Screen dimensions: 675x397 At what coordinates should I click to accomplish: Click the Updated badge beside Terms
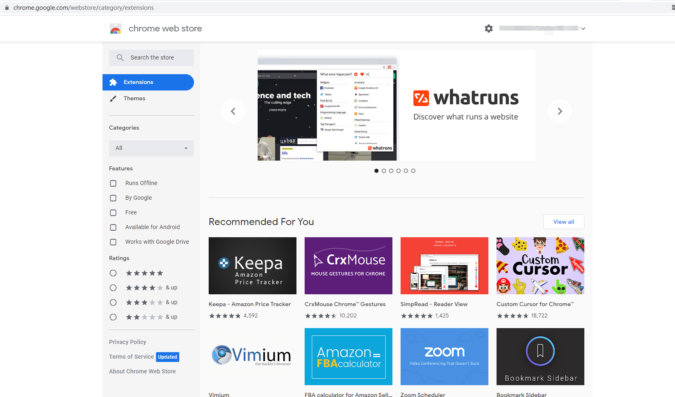168,357
